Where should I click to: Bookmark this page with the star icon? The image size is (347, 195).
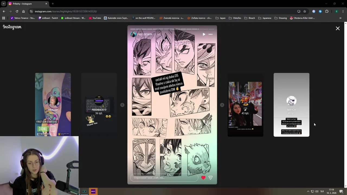tap(305, 11)
